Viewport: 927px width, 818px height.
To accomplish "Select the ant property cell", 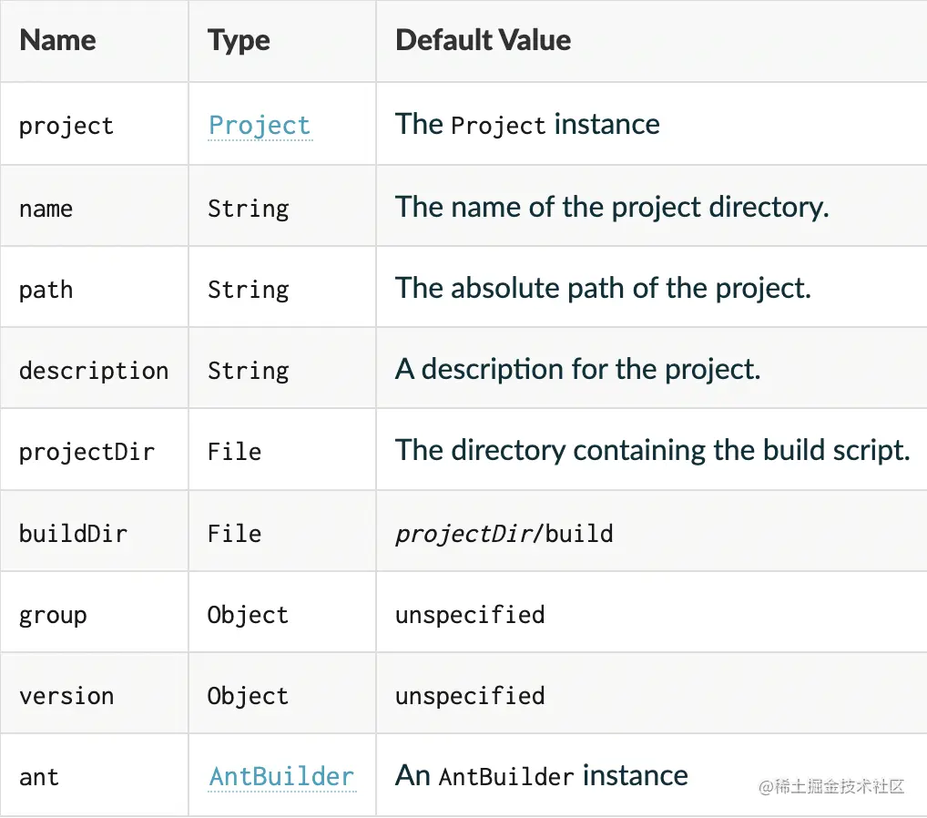I will pyautogui.click(x=38, y=776).
